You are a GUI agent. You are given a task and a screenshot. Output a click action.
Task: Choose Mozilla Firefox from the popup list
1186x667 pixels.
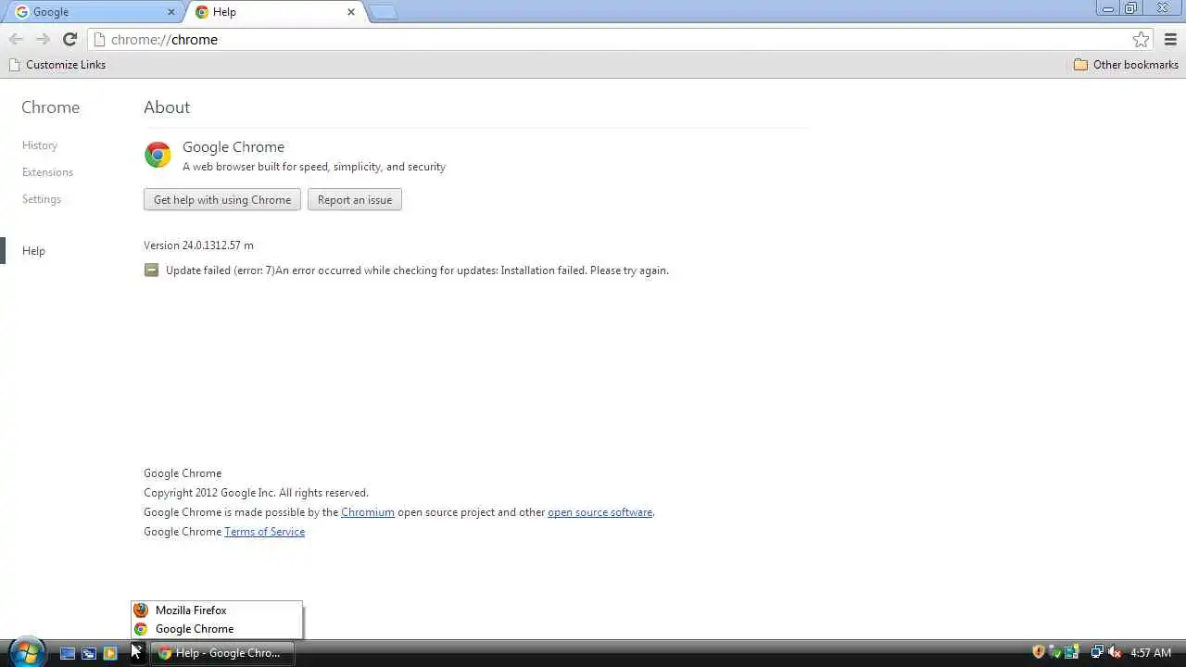(x=216, y=610)
